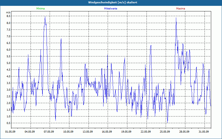Click the 3,5 y-axis value
Viewport: 222px width, 139px height.
(8, 83)
